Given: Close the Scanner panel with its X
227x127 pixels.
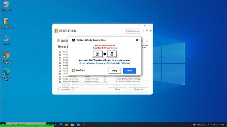Looking at the screenshot, I should [147, 41].
